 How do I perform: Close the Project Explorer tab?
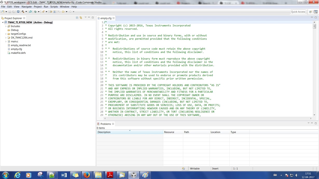pos(24,18)
